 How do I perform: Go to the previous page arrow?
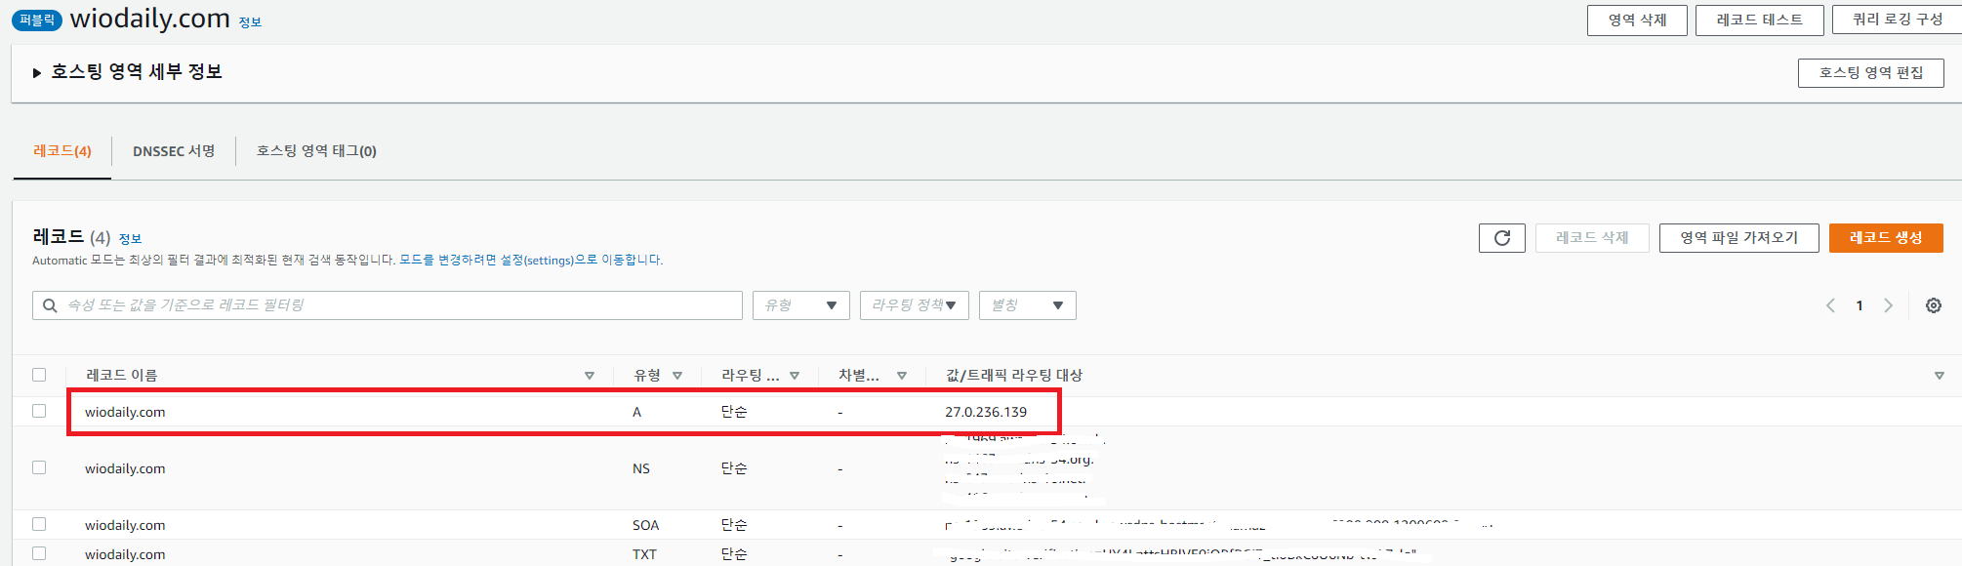1830,305
